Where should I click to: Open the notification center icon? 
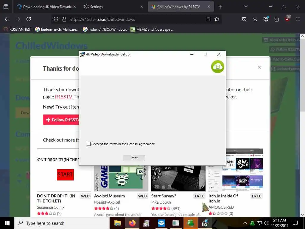pos(295,223)
